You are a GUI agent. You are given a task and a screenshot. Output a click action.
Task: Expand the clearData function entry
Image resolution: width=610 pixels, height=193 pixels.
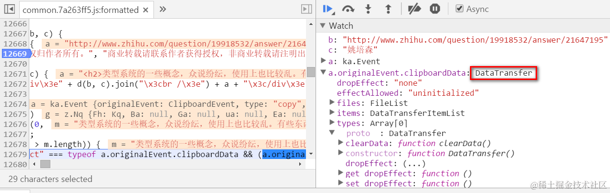click(x=341, y=143)
